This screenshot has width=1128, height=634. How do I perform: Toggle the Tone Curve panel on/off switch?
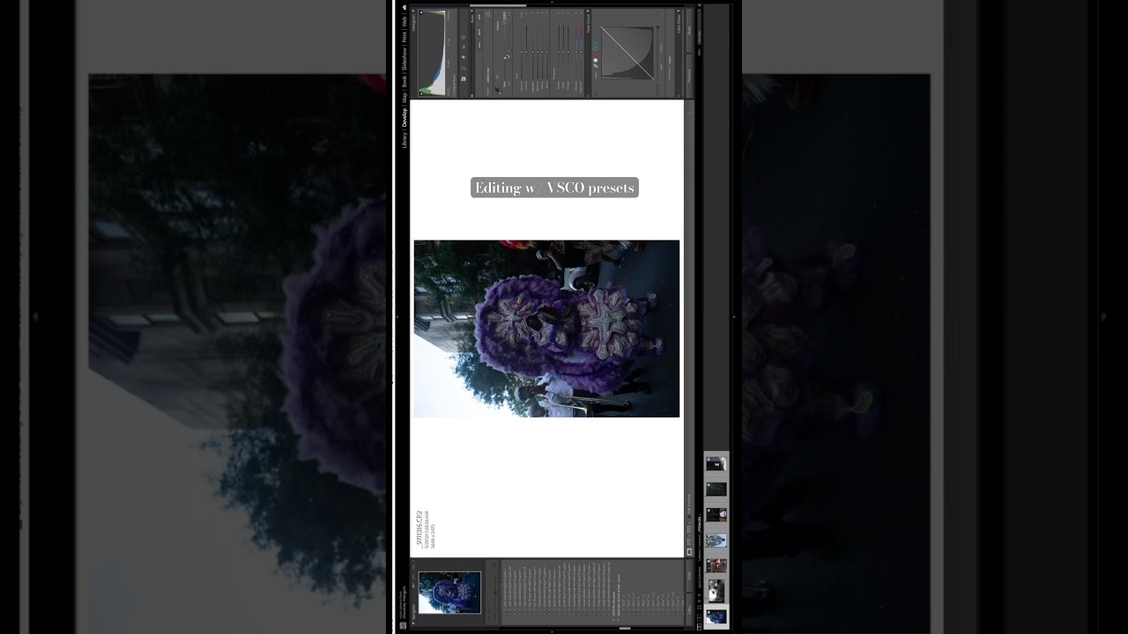pyautogui.click(x=588, y=96)
